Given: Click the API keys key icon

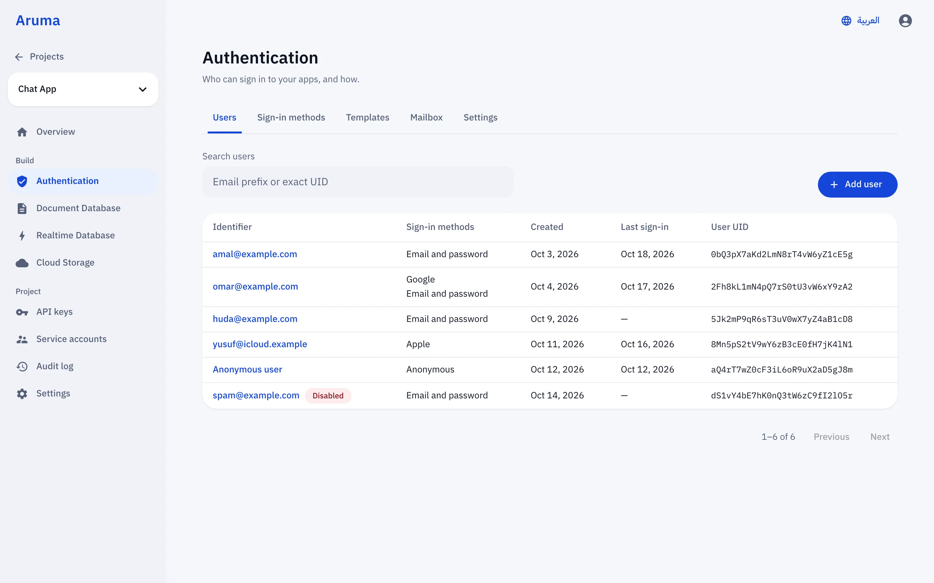Looking at the screenshot, I should (22, 312).
